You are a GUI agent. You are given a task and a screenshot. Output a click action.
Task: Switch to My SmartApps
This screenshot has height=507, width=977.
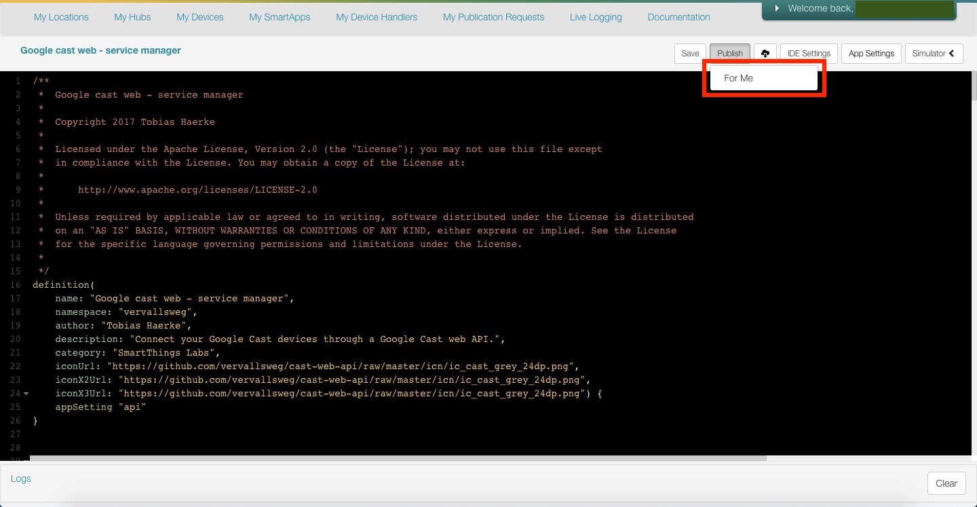pyautogui.click(x=280, y=17)
